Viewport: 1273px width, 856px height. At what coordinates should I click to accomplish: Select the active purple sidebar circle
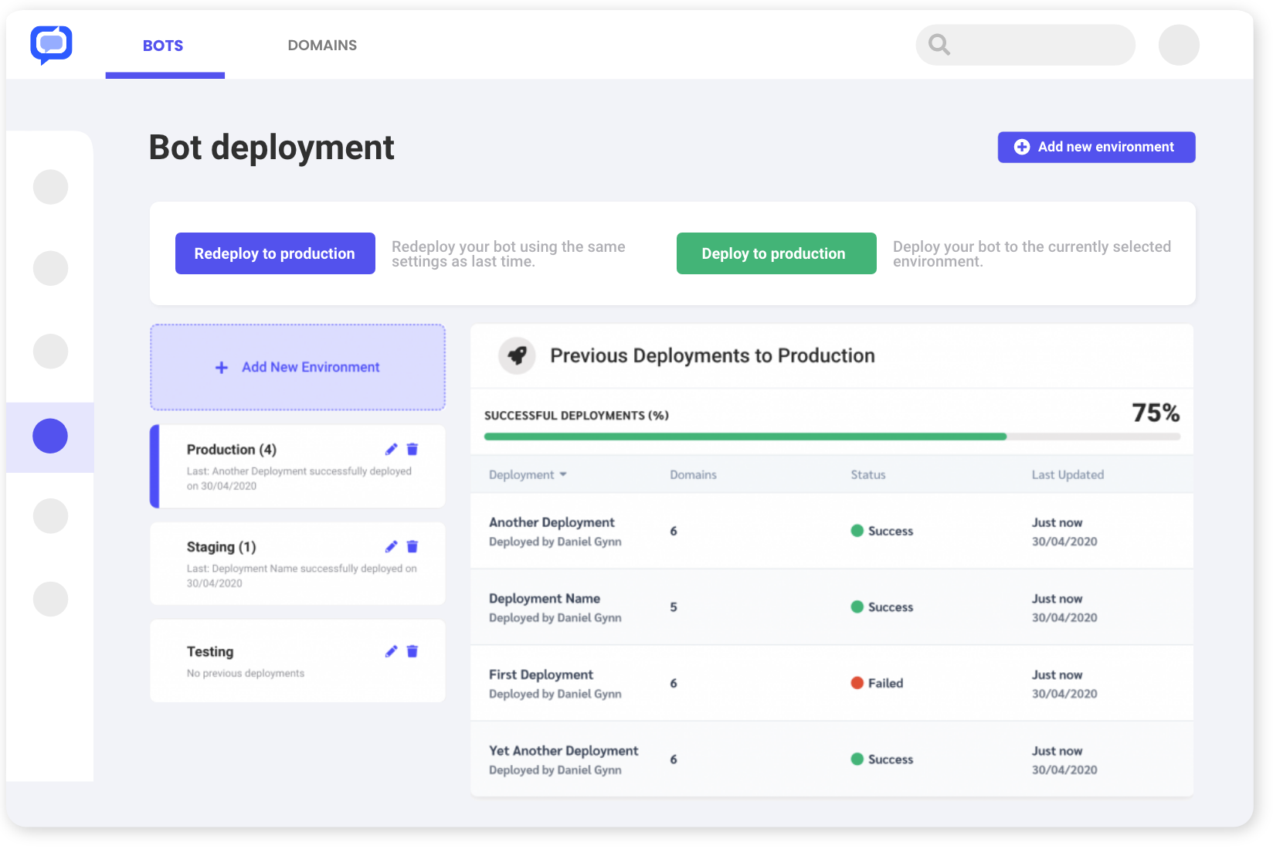pos(50,436)
